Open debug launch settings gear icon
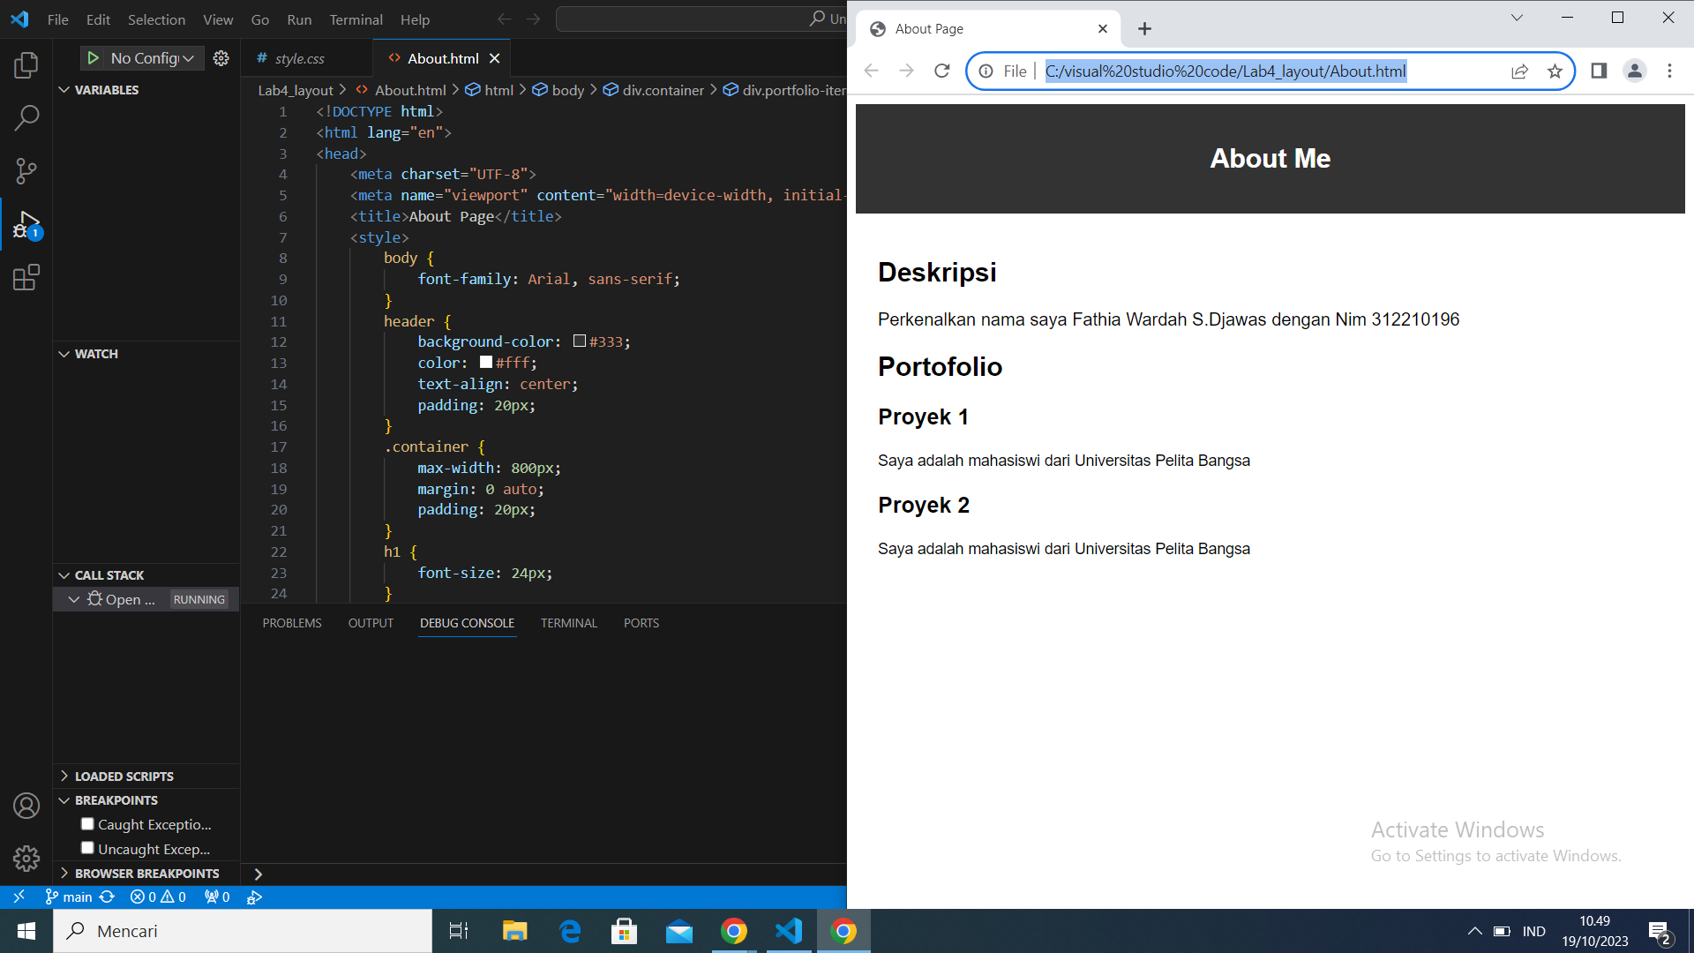Screen dimensions: 1694x953 click(x=221, y=58)
